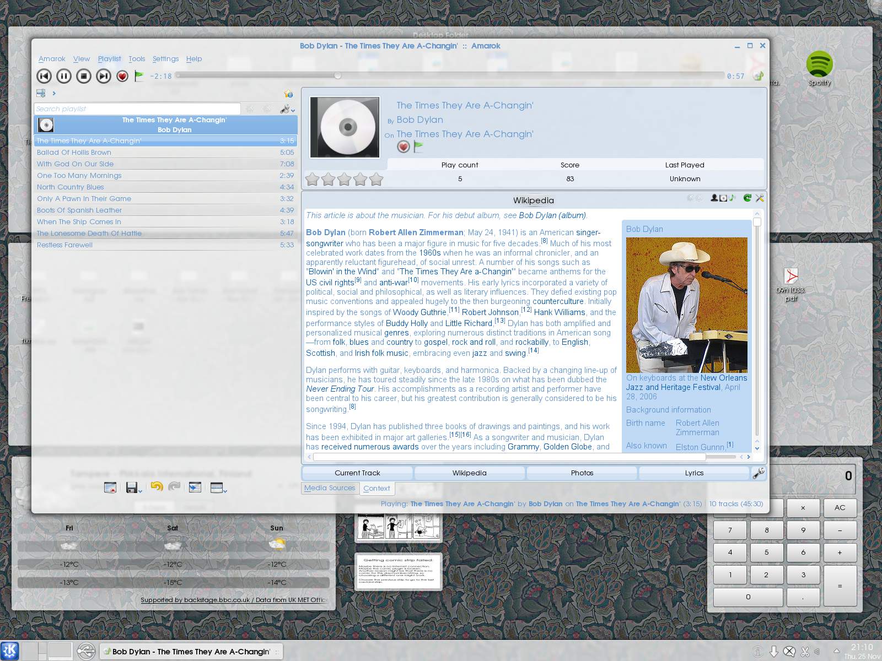Love the track with toolbar heart icon

(x=122, y=76)
